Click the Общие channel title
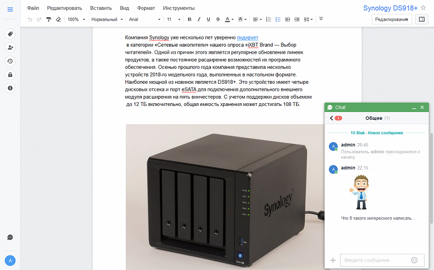This screenshot has height=270, width=434. click(374, 118)
